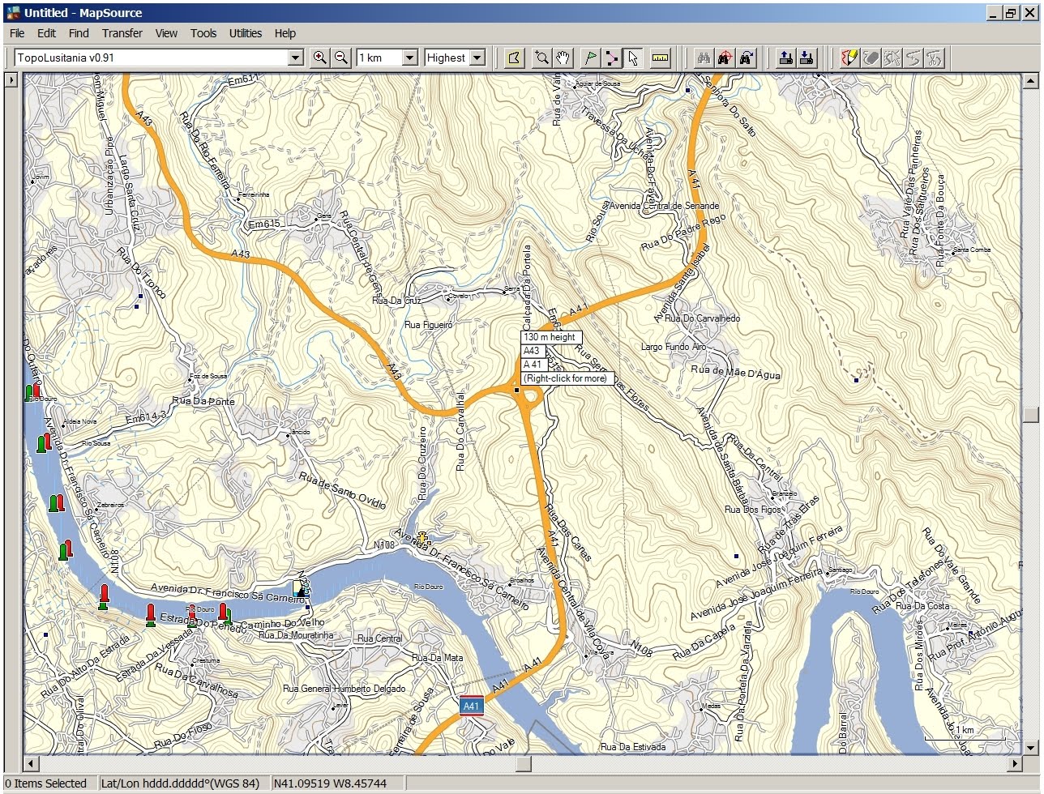The width and height of the screenshot is (1044, 794).
Task: Click the 'Rua de Mãe D'Água' label
Action: coord(736,372)
